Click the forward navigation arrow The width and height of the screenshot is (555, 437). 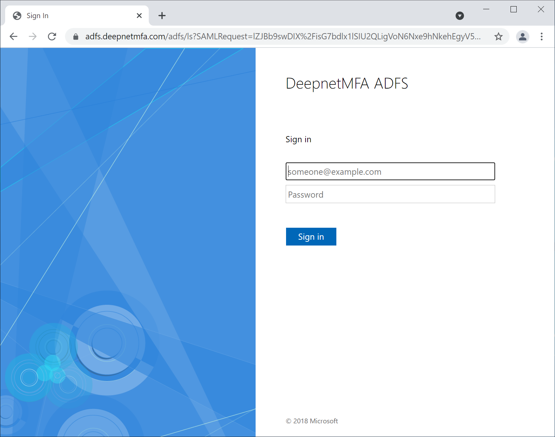(33, 37)
